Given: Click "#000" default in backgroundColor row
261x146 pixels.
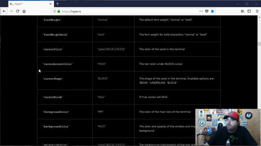Looking at the screenshot, I should tap(102, 126).
